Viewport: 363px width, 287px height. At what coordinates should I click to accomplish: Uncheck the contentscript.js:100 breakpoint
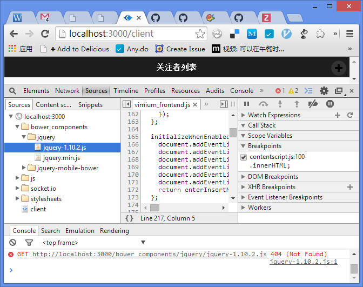pos(244,157)
